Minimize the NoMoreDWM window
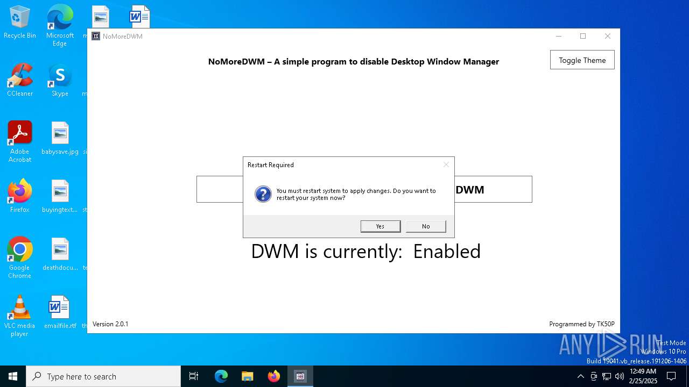Image resolution: width=689 pixels, height=387 pixels. tap(558, 36)
